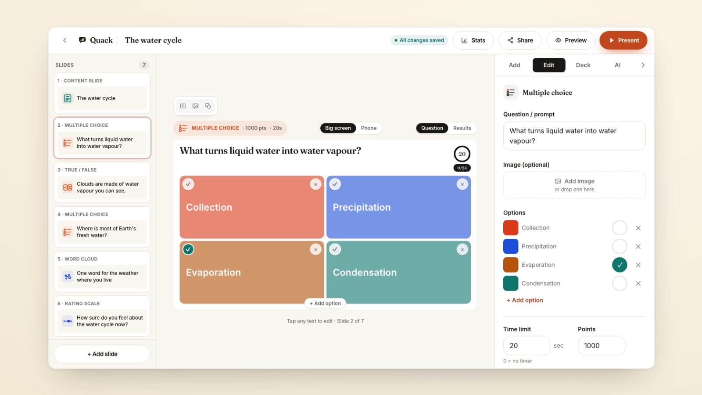Show the Results view
This screenshot has width=702, height=395.
click(x=462, y=128)
